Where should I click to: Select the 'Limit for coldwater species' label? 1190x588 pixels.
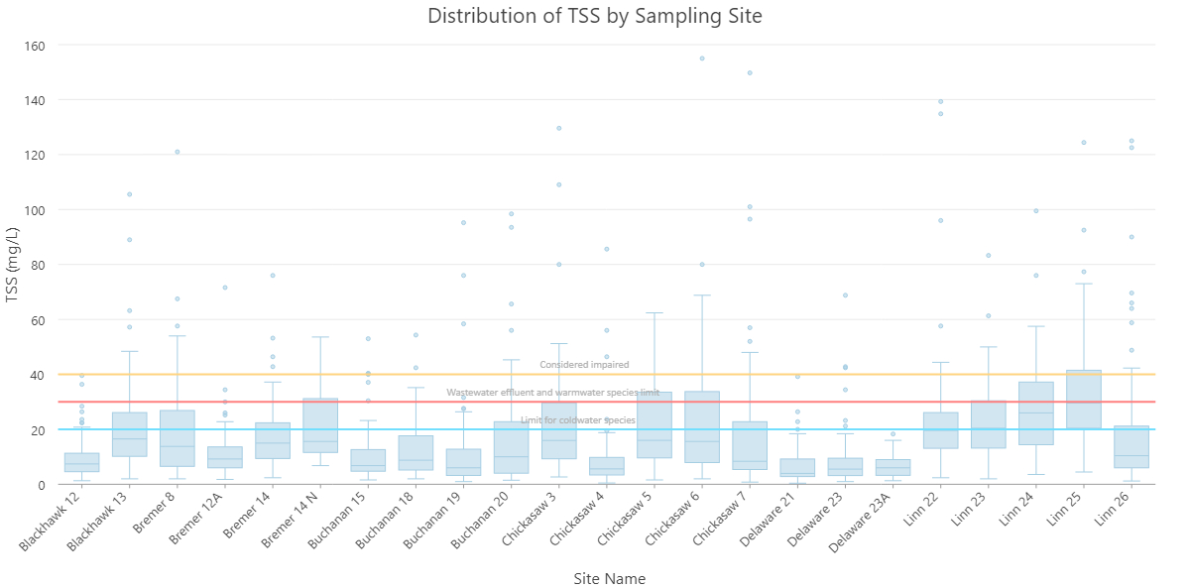coord(578,420)
